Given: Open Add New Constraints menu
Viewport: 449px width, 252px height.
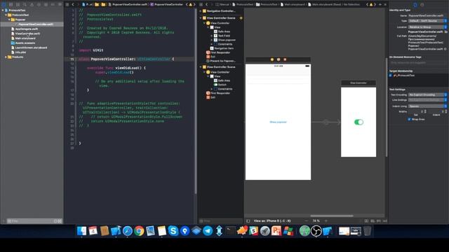Looking at the screenshot, I should pos(379,221).
